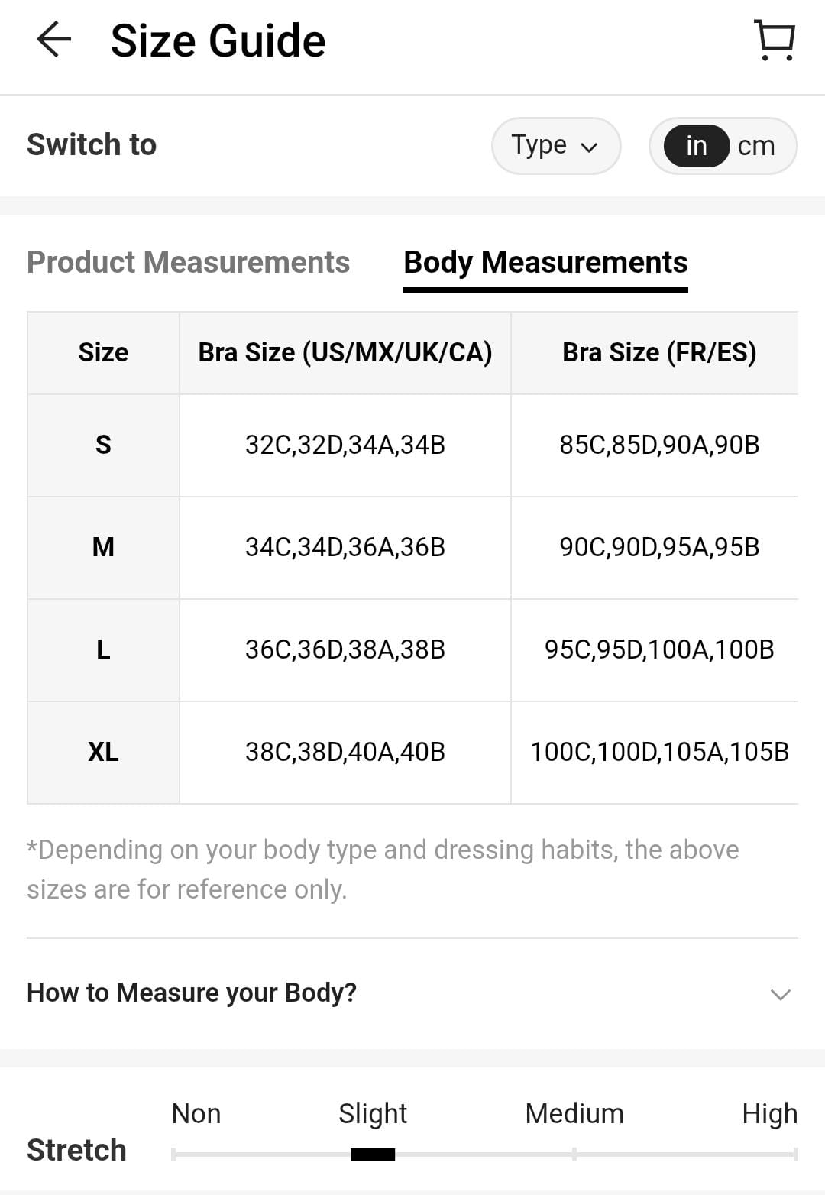
Task: Select size M row header
Action: pos(103,547)
